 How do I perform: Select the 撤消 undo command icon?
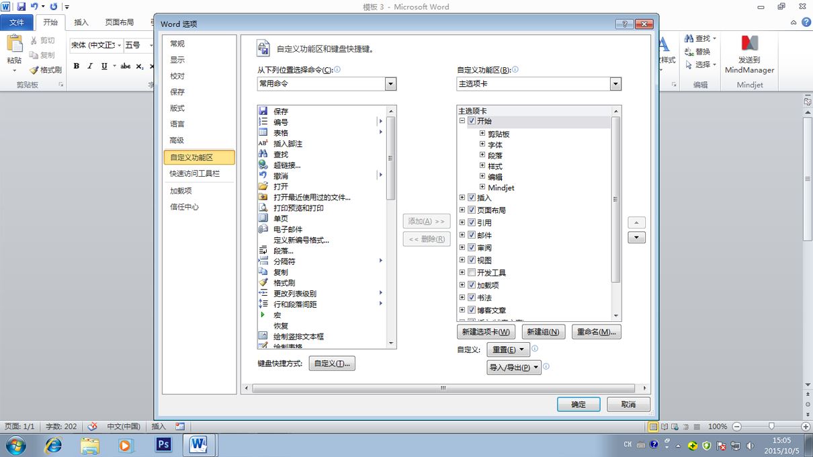[263, 175]
